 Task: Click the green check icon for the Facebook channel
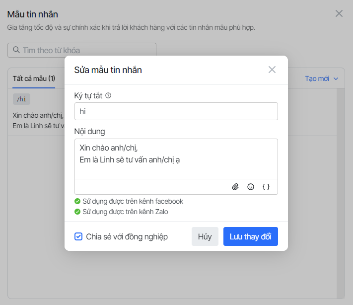click(x=77, y=201)
